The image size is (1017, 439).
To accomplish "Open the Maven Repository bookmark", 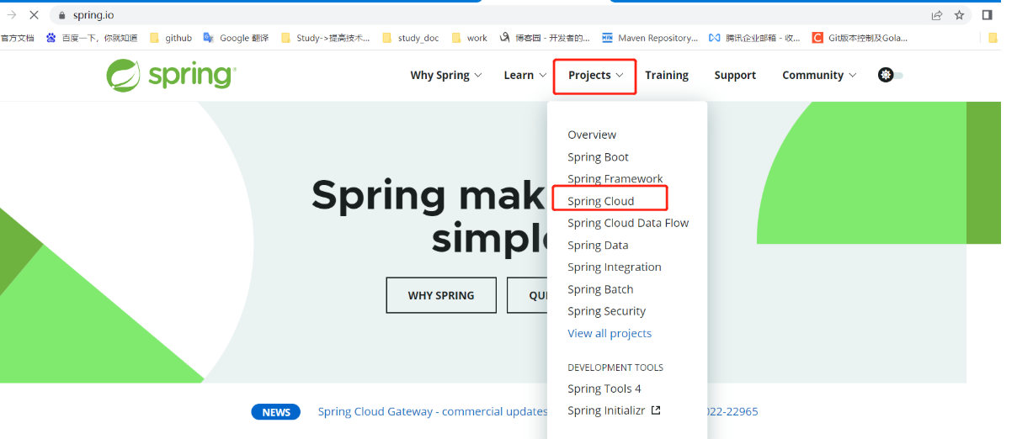I will pos(650,38).
